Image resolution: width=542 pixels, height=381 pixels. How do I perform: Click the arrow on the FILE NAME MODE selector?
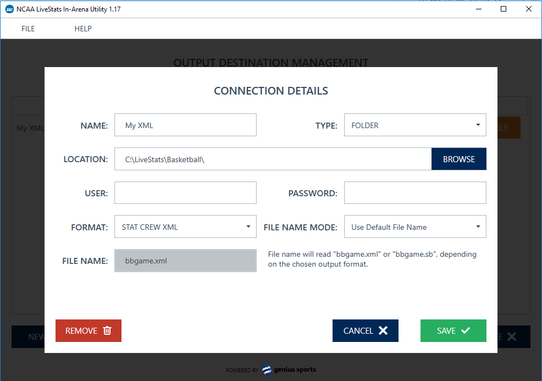click(x=478, y=227)
